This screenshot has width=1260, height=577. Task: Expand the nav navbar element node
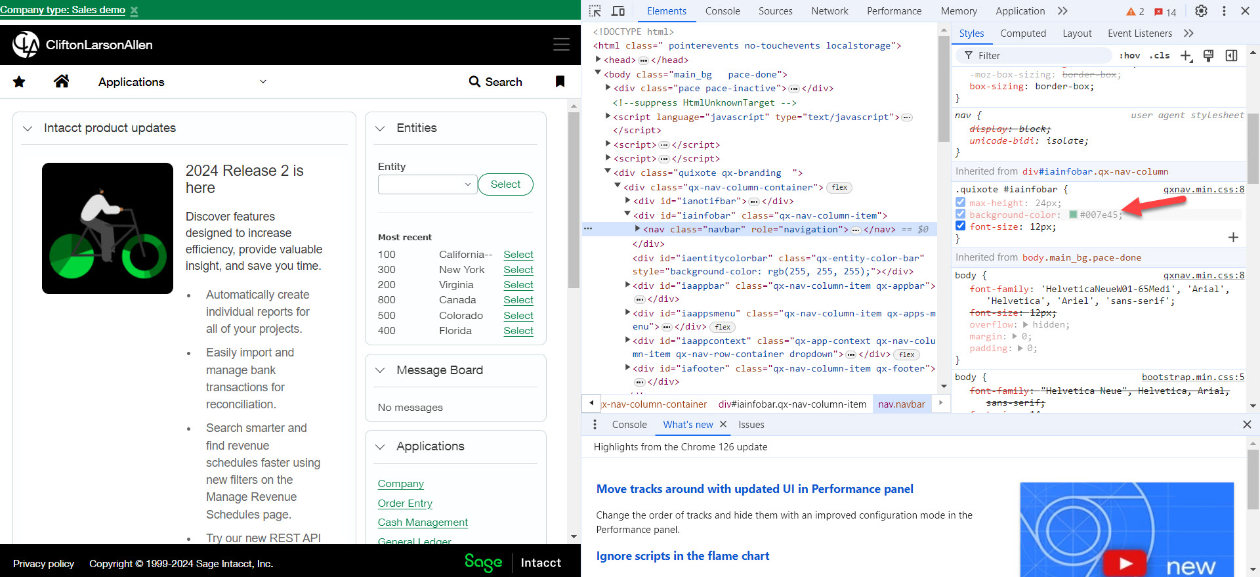[637, 229]
